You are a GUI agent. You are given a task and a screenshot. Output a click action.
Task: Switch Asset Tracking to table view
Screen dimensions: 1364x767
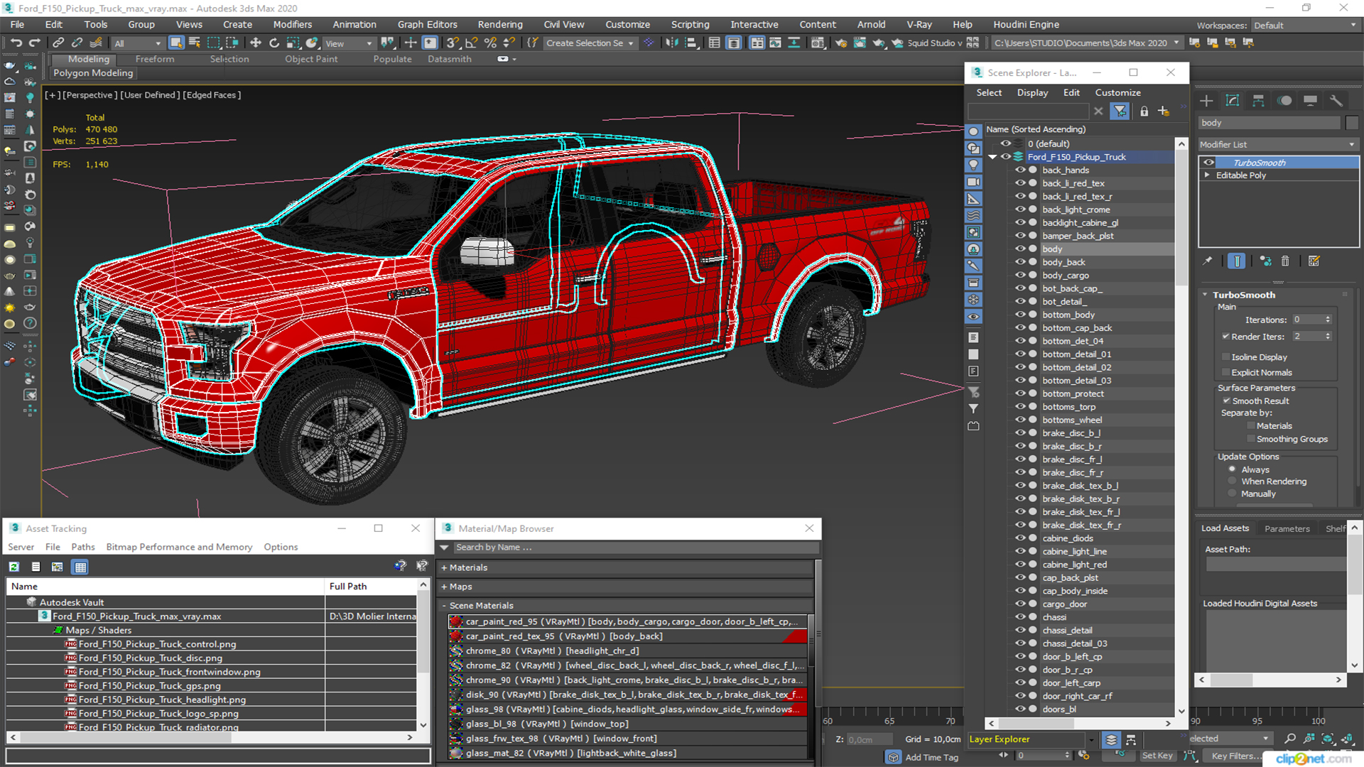pos(80,567)
